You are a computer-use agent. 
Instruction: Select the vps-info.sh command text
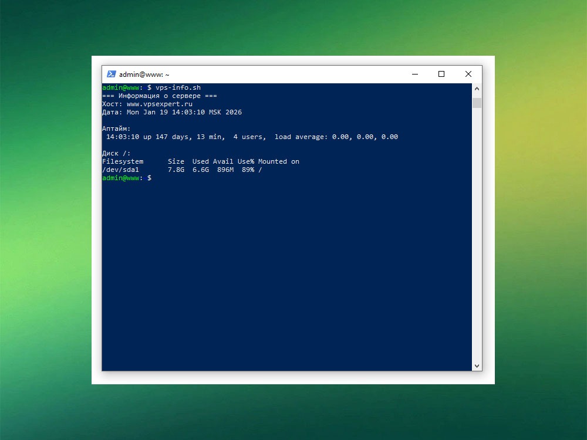click(177, 87)
